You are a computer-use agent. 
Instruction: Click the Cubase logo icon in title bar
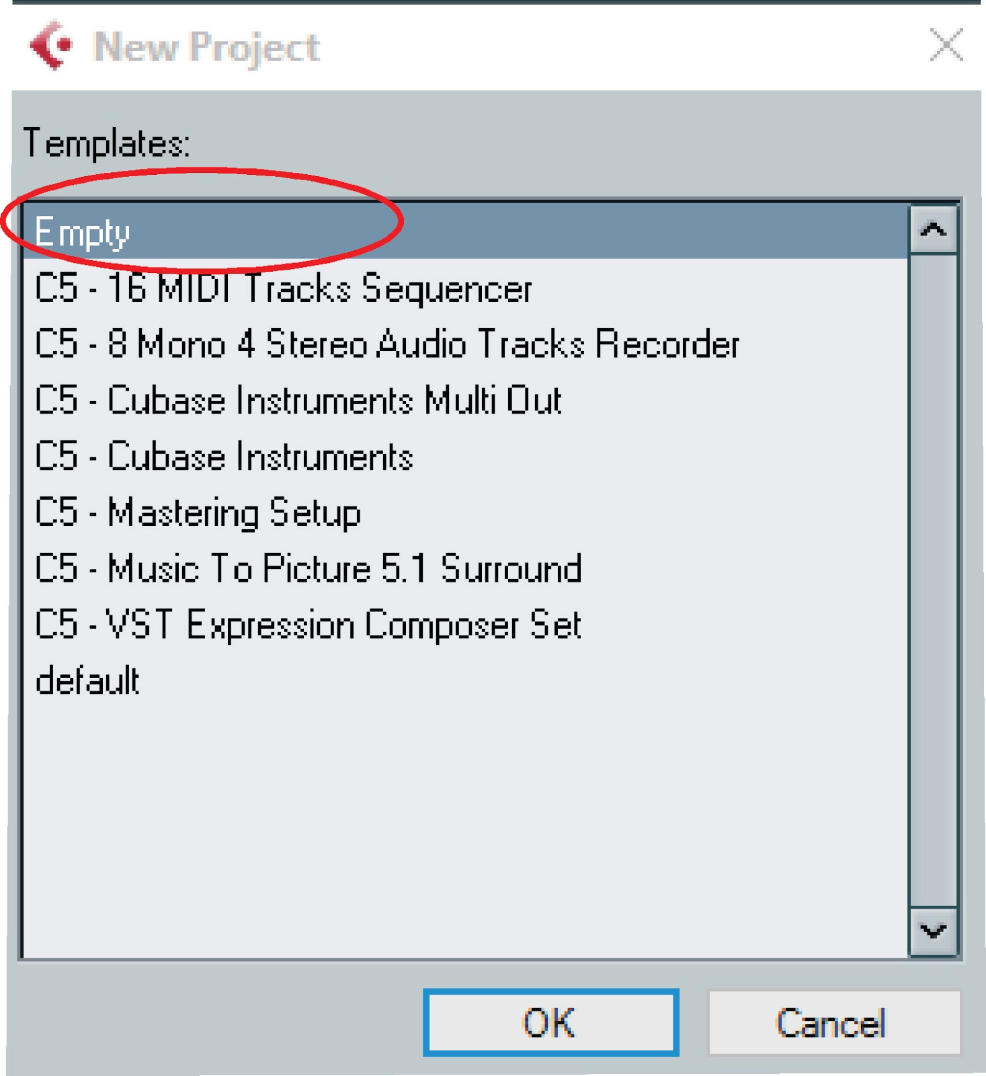tap(50, 45)
